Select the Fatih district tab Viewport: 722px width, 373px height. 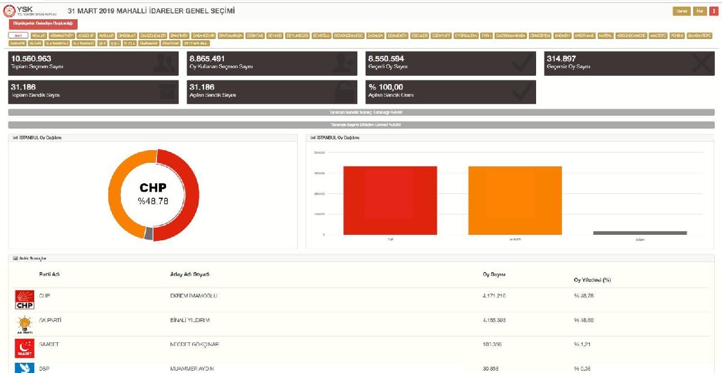[x=486, y=35]
